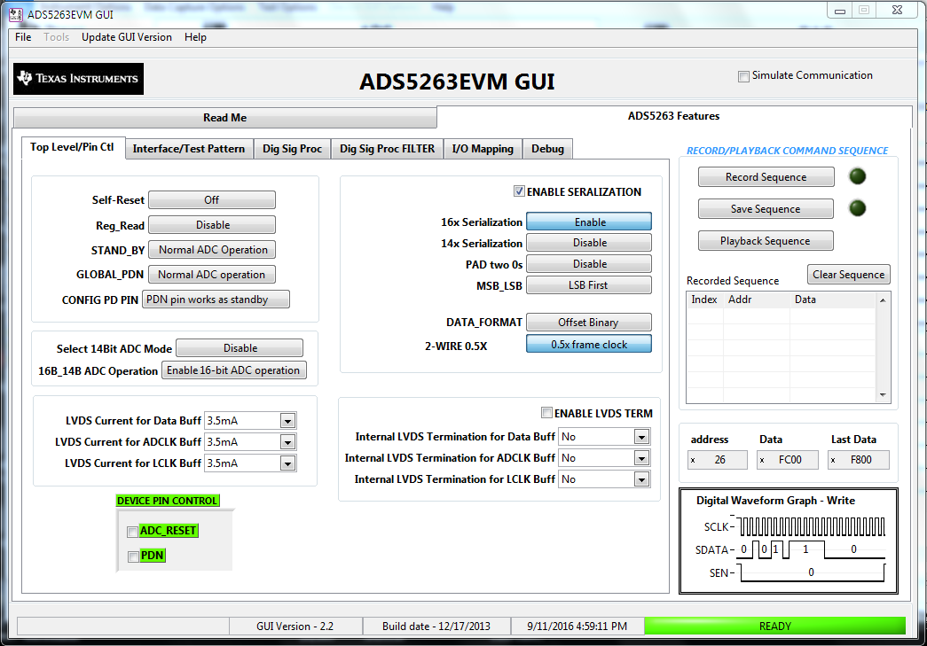Screen dimensions: 927x646
Task: Open LVDS Current for ADCLK Buff dropdown
Action: tap(288, 442)
